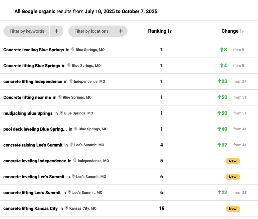The image size is (258, 219).
Task: Open the Filter by locations field
Action: (x=91, y=31)
